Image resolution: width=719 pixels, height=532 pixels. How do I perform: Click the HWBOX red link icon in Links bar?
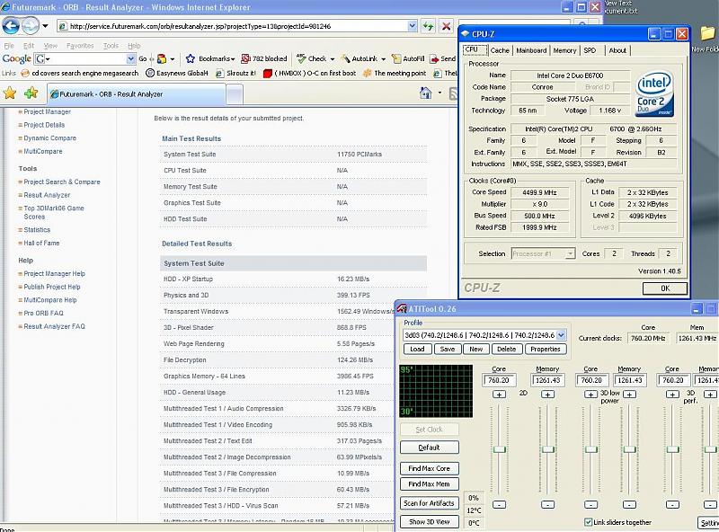click(x=268, y=74)
